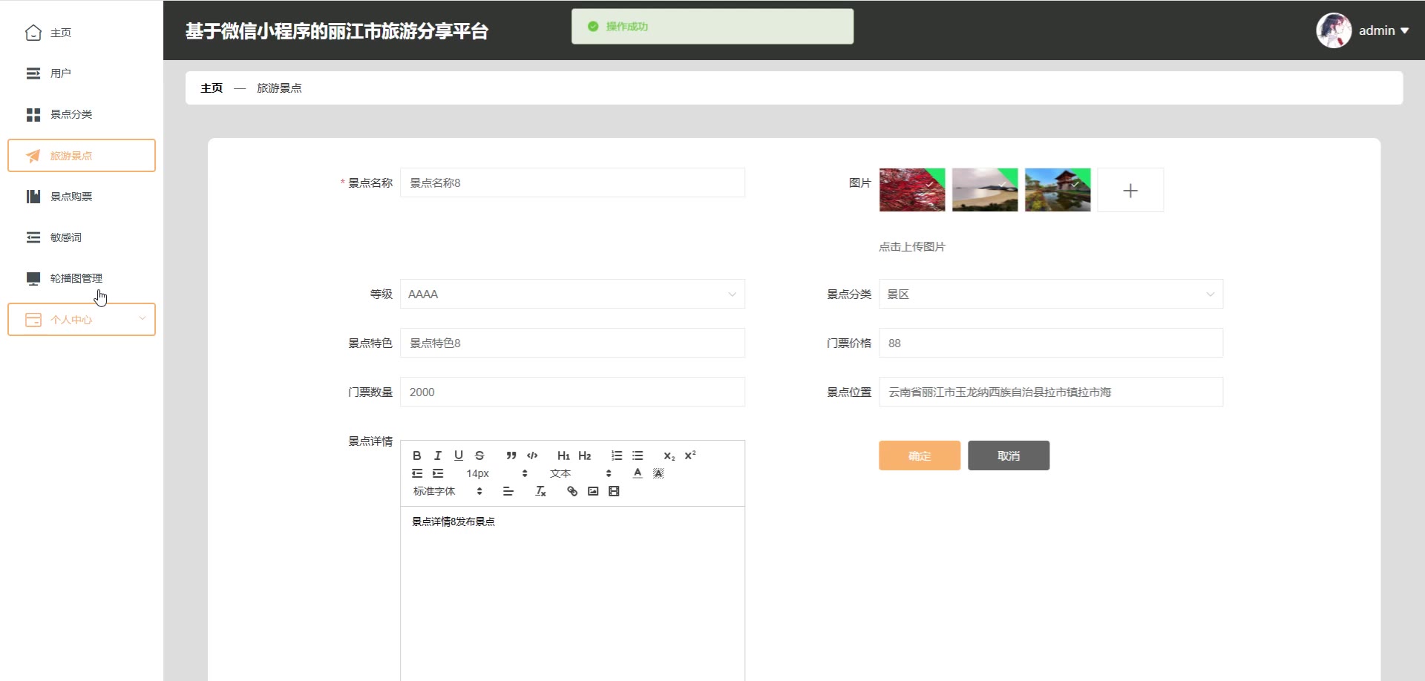The image size is (1425, 681).
Task: Apply superscript formatting
Action: tap(690, 455)
